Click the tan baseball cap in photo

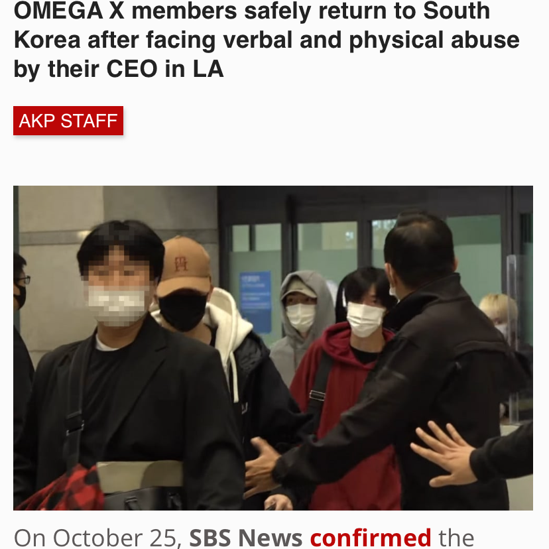pyautogui.click(x=184, y=266)
